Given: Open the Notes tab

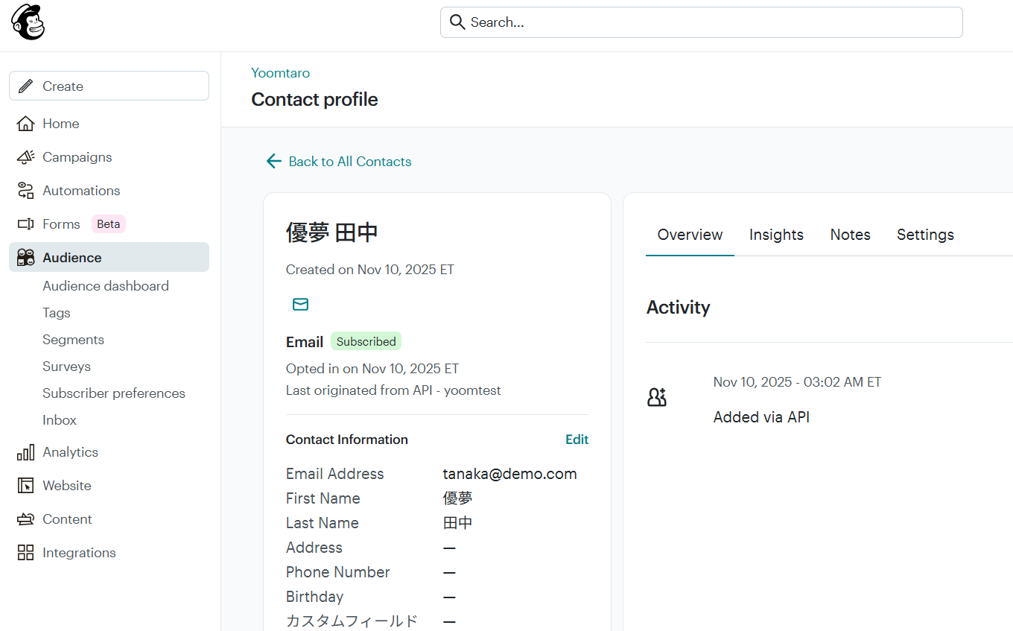Looking at the screenshot, I should tap(850, 235).
